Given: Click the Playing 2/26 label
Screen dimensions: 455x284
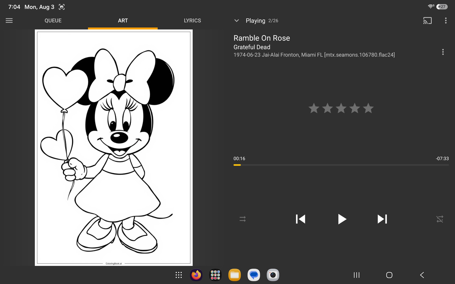Looking at the screenshot, I should point(262,21).
